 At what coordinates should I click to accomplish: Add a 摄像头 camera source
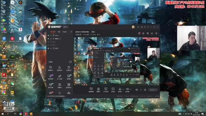pyautogui.click(x=98, y=90)
